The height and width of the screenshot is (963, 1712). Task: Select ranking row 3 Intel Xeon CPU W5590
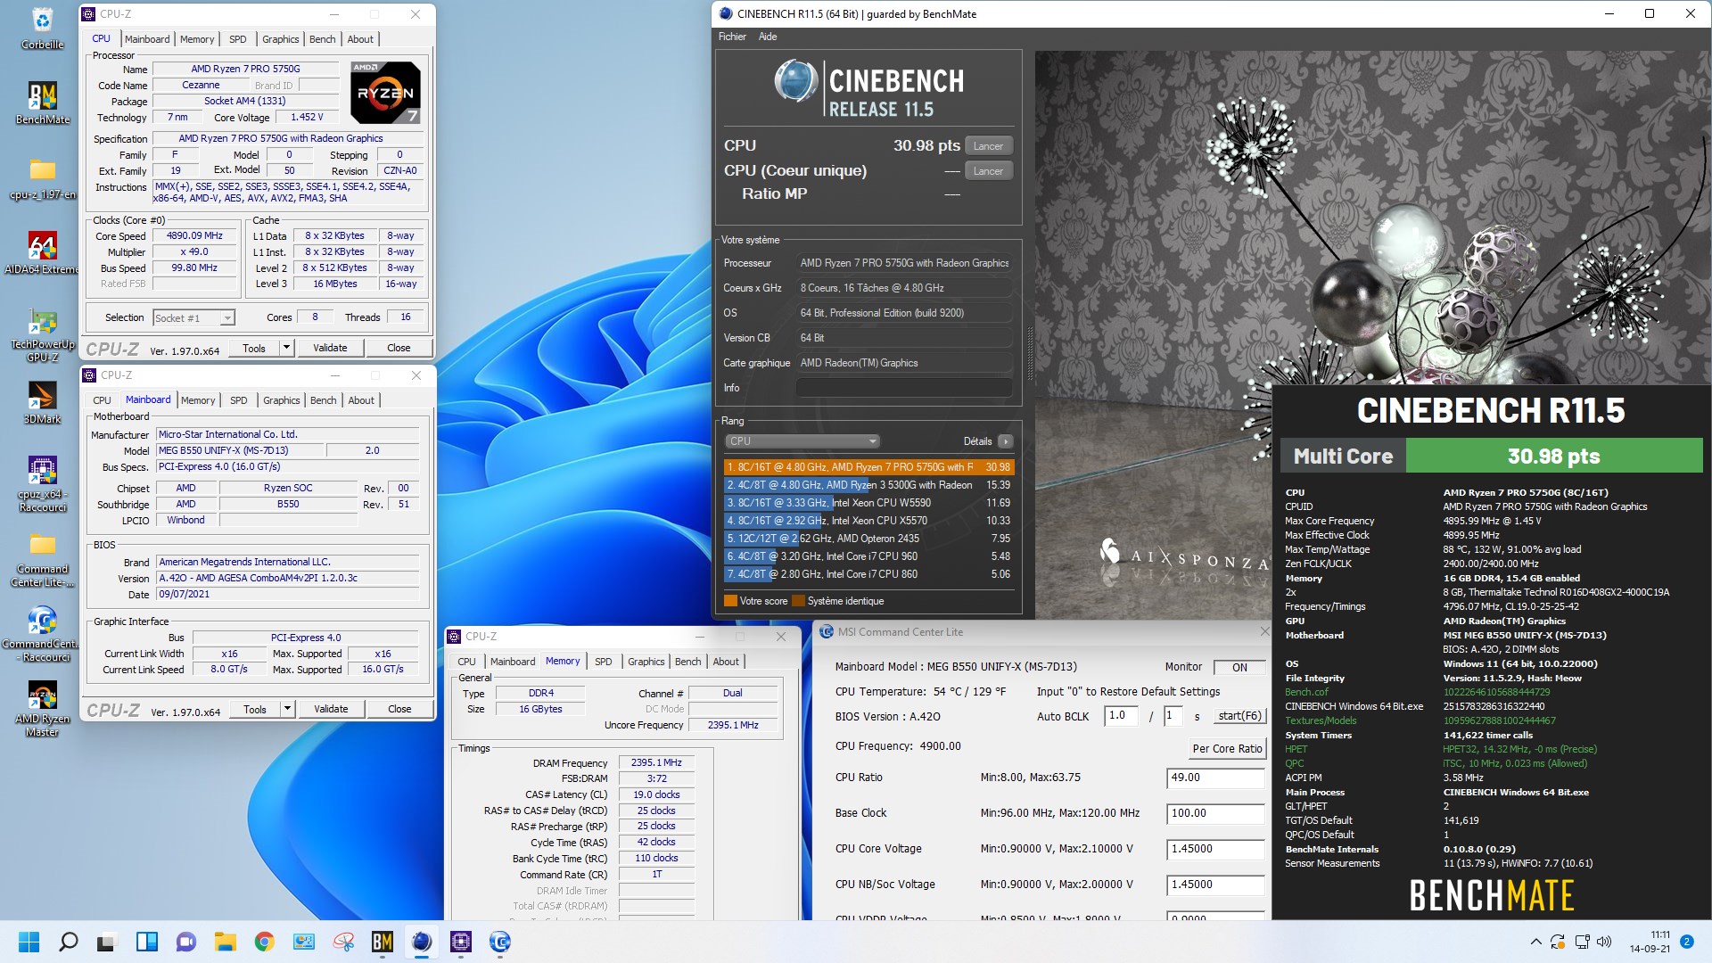pyautogui.click(x=868, y=503)
